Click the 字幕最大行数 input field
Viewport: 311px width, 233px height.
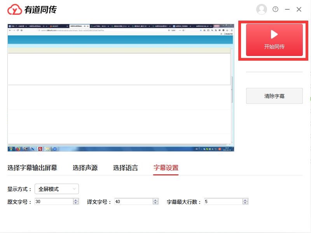tap(223, 201)
